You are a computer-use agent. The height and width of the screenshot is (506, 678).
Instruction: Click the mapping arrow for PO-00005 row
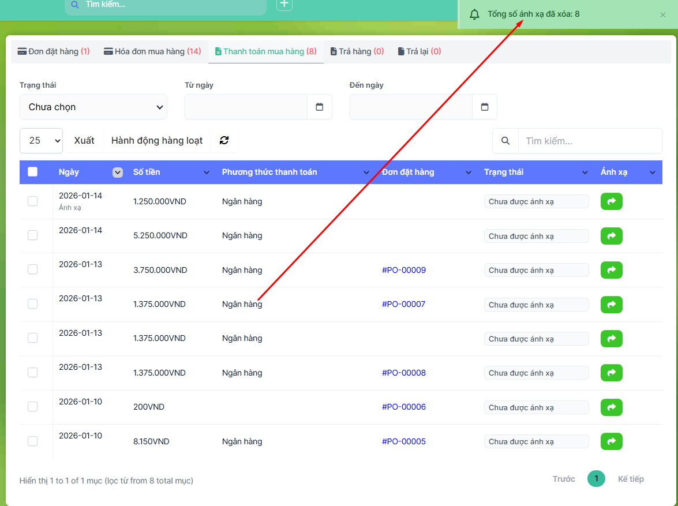(x=611, y=441)
